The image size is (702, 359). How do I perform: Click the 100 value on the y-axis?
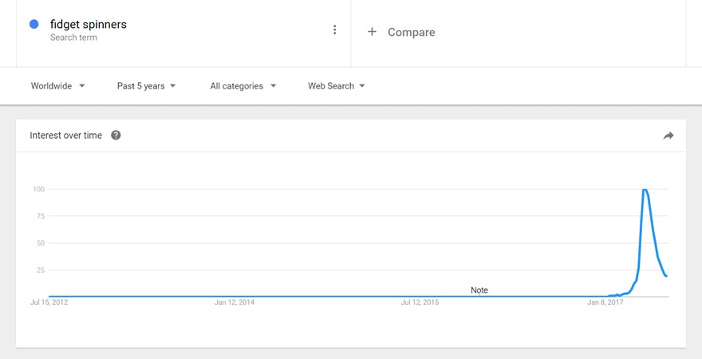click(x=38, y=189)
